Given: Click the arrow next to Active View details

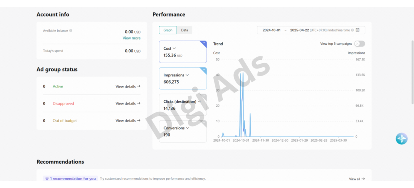Looking at the screenshot, I should tap(139, 86).
